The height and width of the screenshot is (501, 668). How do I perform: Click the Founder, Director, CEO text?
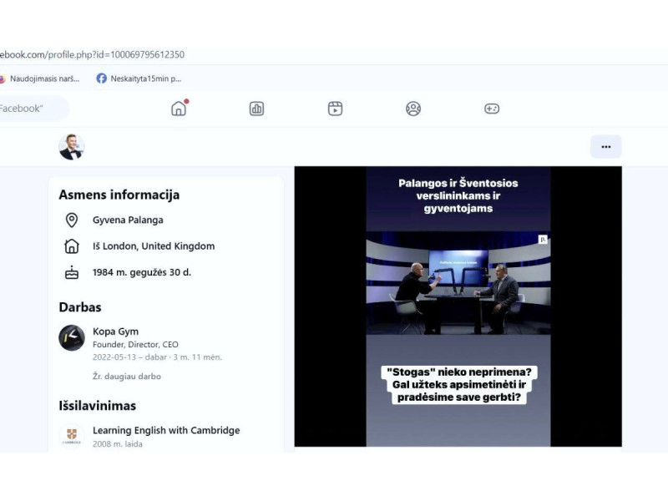pos(135,344)
